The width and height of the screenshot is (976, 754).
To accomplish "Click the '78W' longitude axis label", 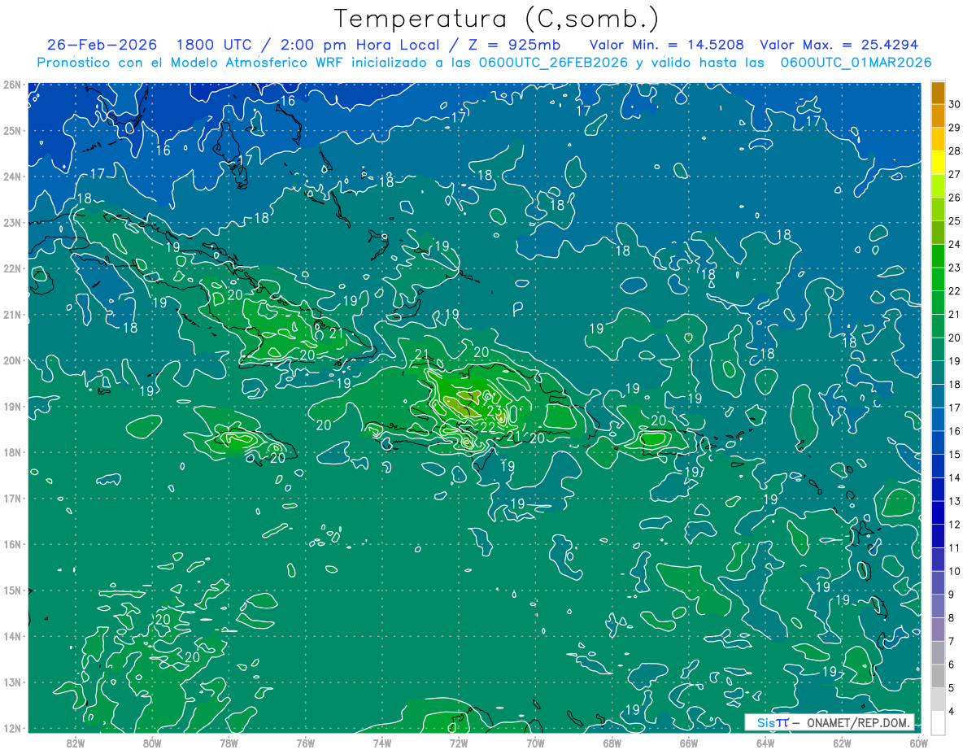I will tap(229, 743).
